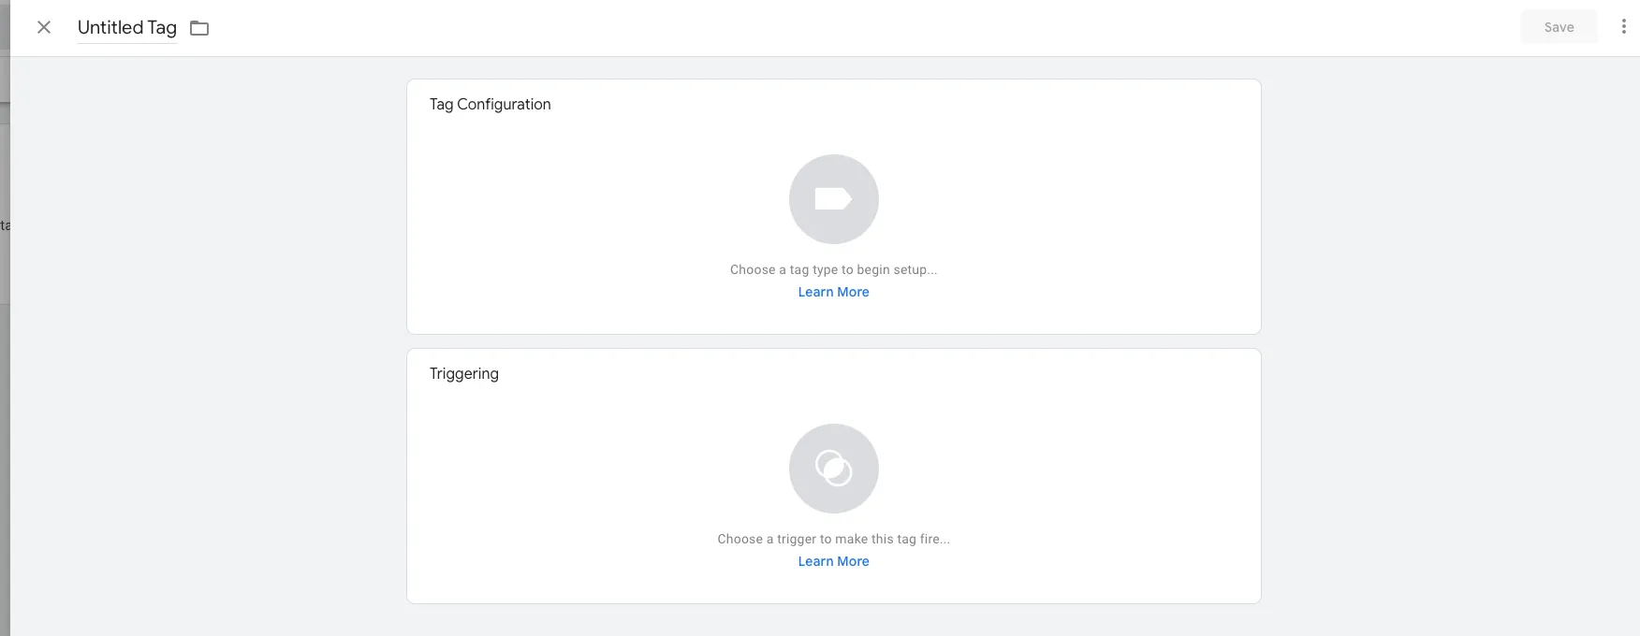Click the trigger circles icon in Triggering
Image resolution: width=1640 pixels, height=636 pixels.
(833, 469)
